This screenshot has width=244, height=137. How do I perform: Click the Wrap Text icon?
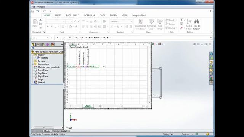[x=104, y=21]
